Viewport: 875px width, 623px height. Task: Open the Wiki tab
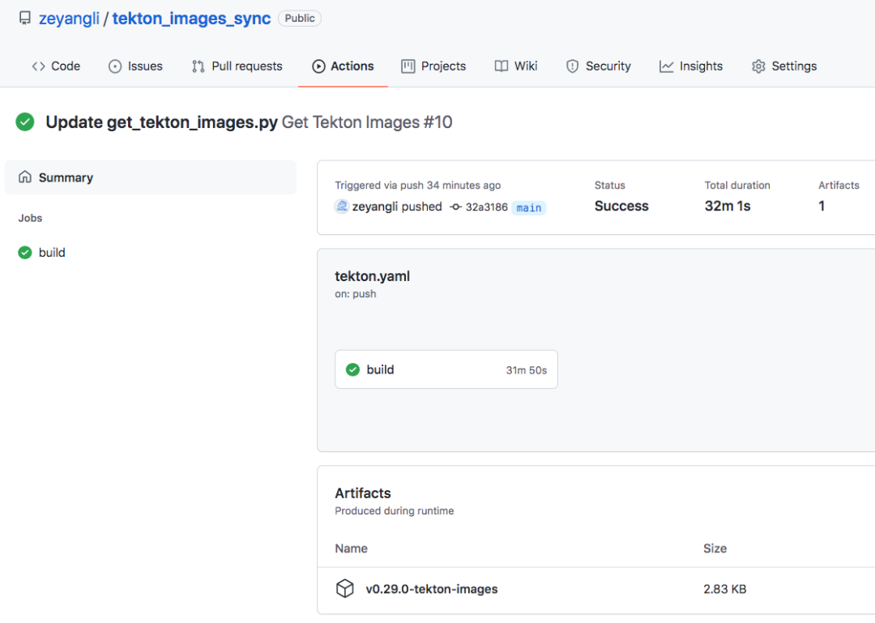click(x=516, y=66)
